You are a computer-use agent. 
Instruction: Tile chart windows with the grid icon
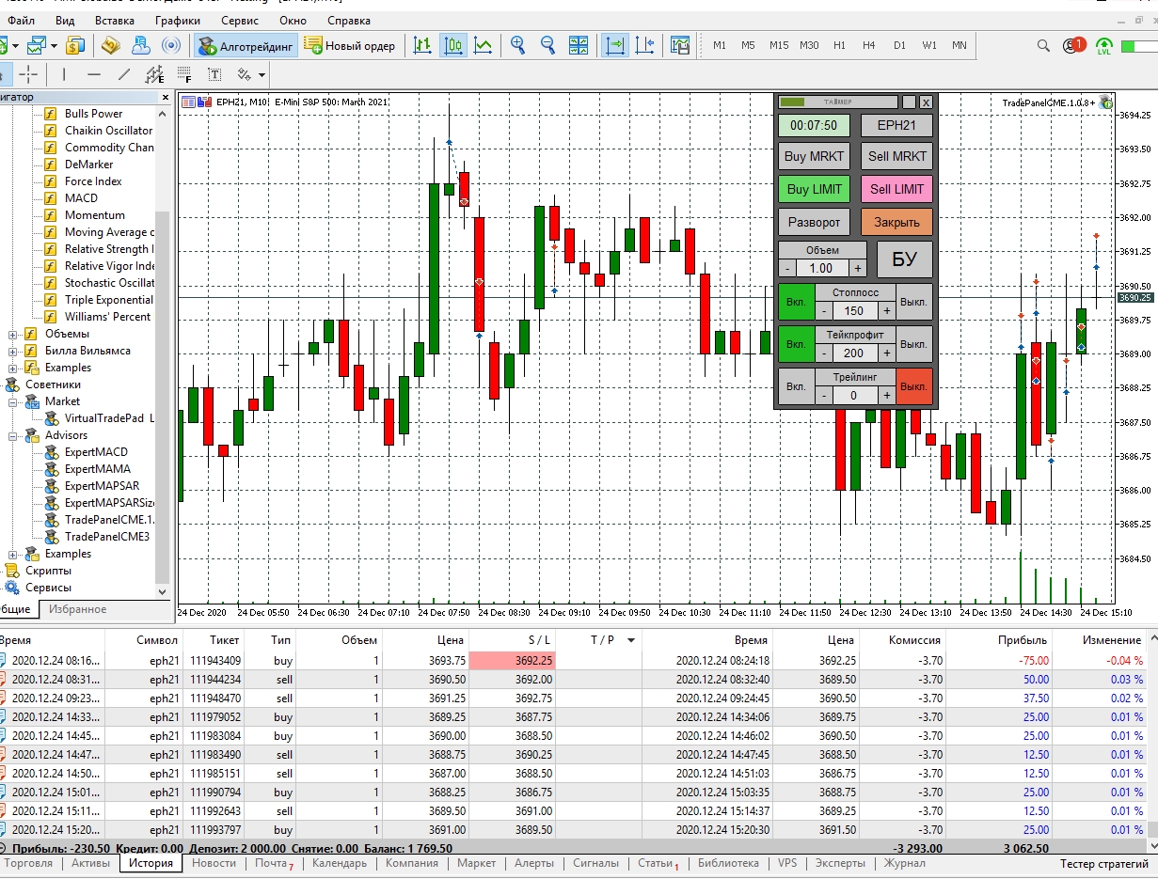click(x=579, y=45)
